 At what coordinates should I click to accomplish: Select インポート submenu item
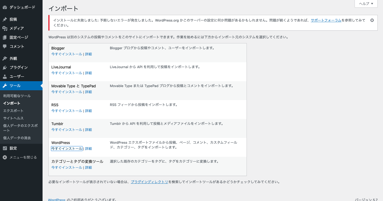point(12,103)
